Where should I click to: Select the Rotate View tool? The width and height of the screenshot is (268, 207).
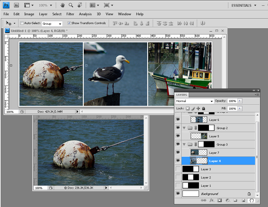point(80,5)
